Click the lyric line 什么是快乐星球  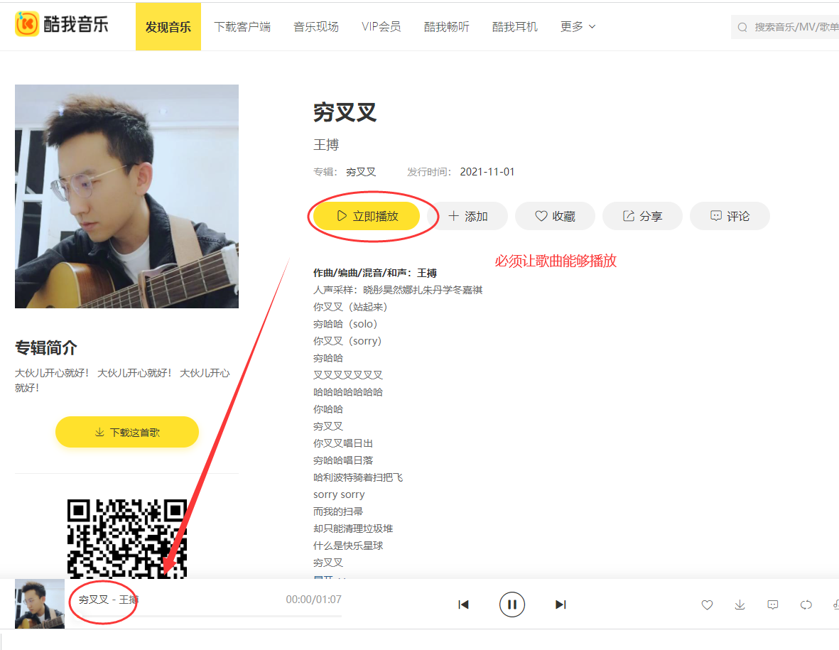348,546
